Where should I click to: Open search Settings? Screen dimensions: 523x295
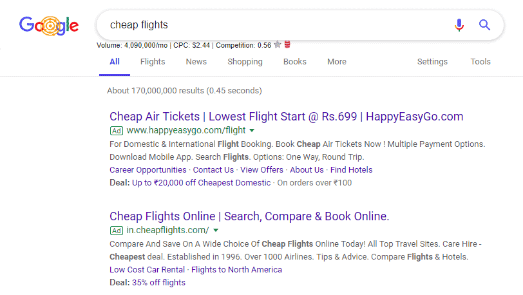(432, 62)
